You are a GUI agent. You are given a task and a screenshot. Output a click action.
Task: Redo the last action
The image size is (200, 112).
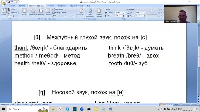point(17,2)
